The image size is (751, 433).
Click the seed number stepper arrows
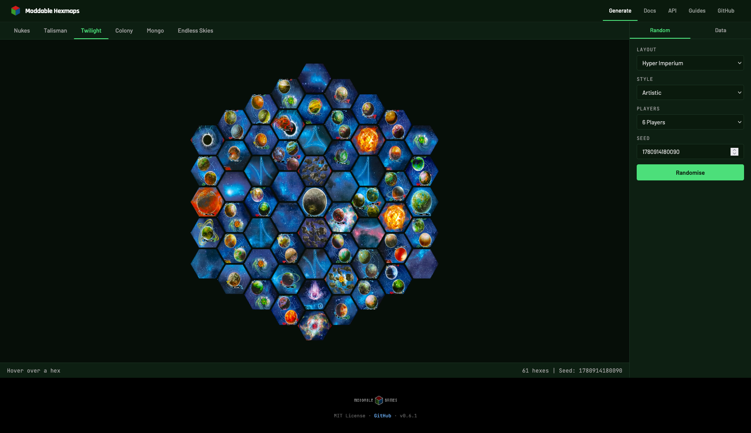click(x=734, y=152)
